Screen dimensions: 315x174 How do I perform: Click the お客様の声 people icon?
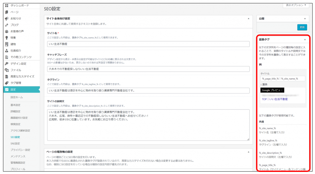(x=6, y=31)
